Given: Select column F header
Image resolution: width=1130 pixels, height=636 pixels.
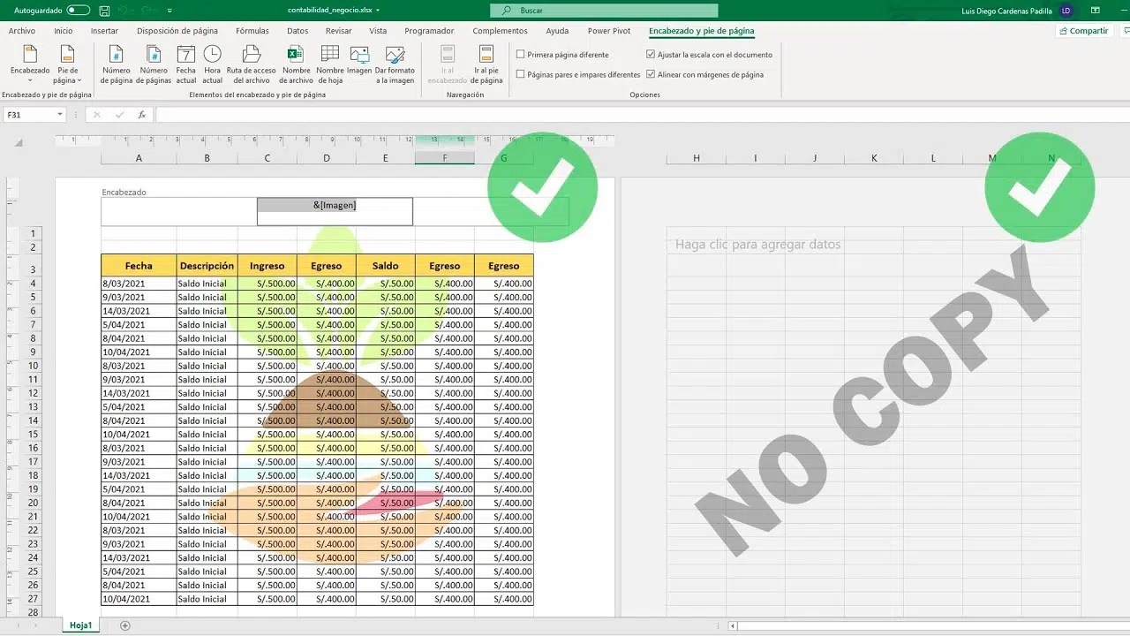Looking at the screenshot, I should click(x=445, y=158).
